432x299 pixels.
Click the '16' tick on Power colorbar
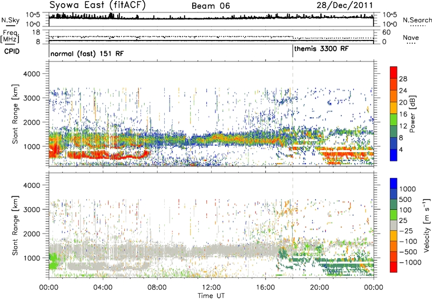tap(403, 114)
